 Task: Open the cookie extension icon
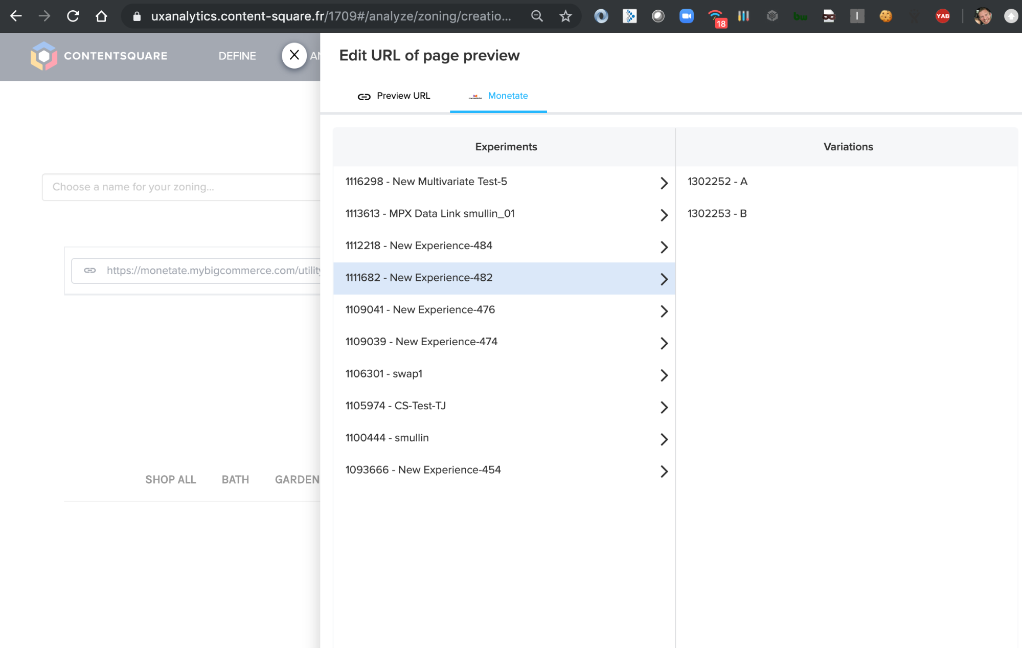point(885,16)
